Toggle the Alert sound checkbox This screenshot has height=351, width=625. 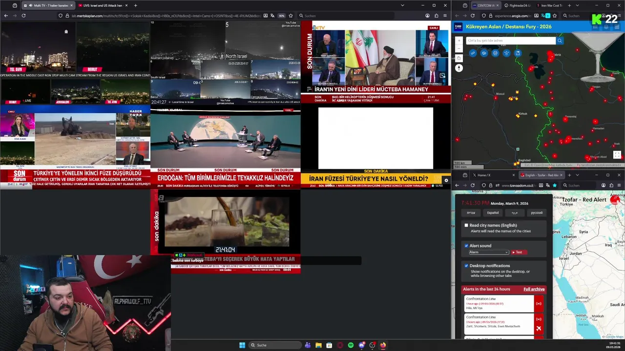[x=466, y=246]
